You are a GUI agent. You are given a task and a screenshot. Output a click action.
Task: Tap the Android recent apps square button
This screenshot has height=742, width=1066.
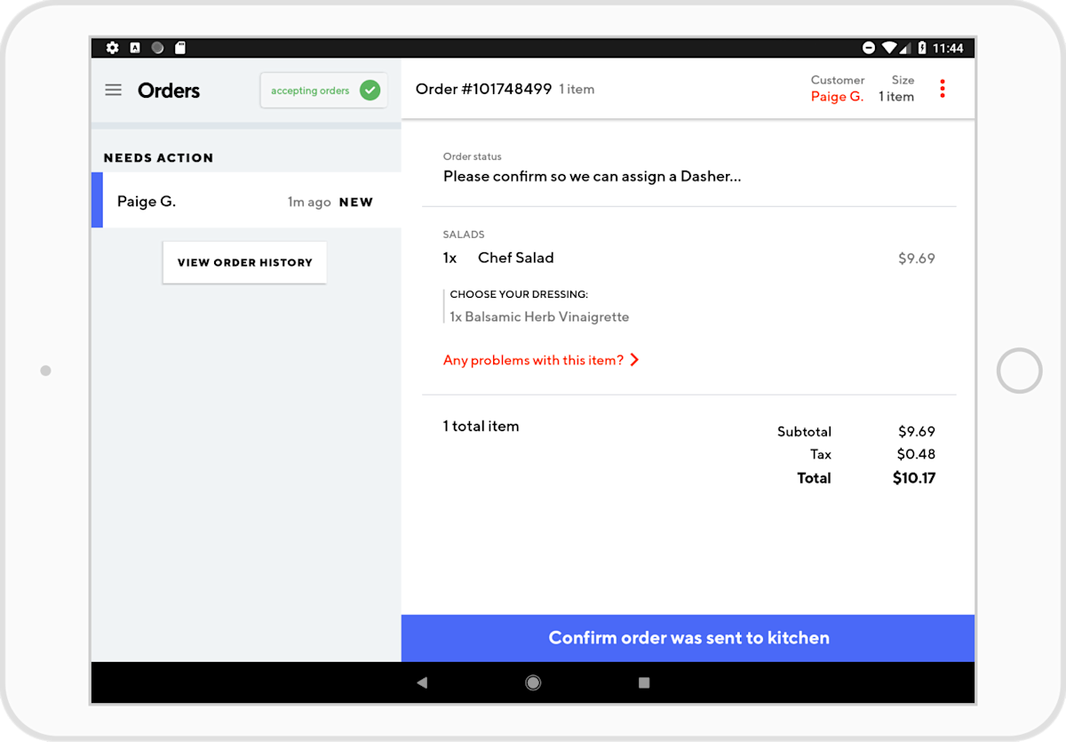644,682
